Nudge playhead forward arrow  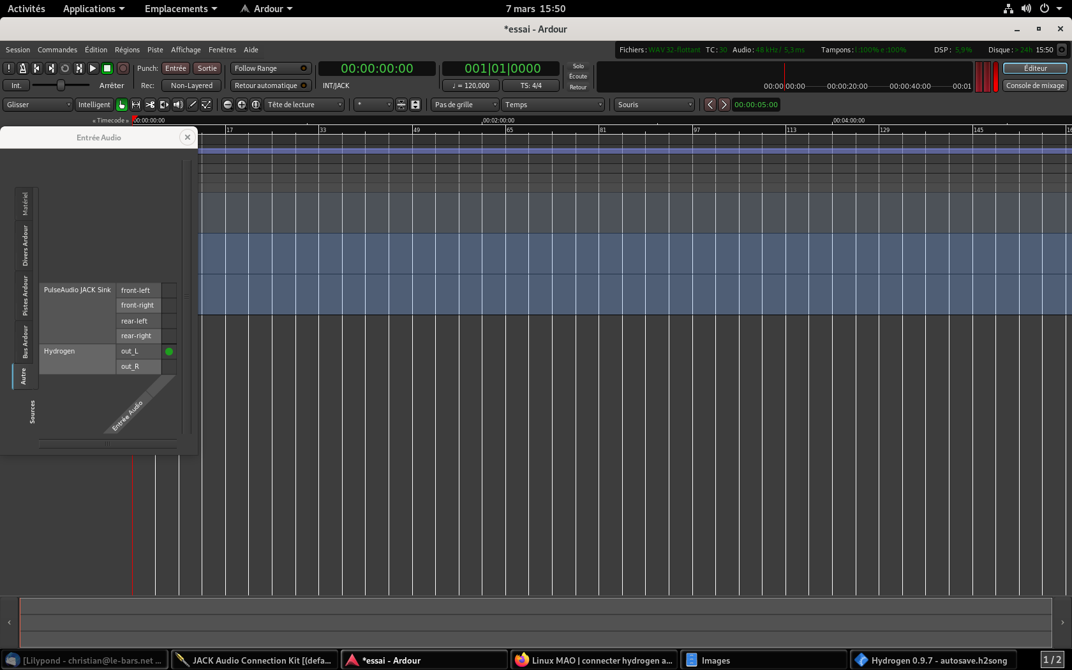tap(724, 105)
